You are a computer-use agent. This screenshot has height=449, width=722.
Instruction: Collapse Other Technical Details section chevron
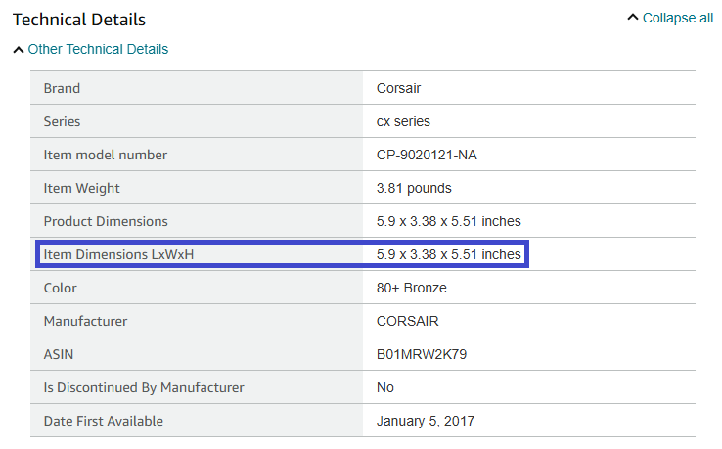click(x=19, y=50)
